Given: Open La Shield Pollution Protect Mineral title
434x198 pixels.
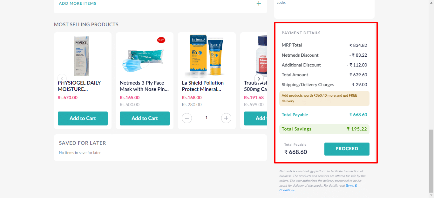Looking at the screenshot, I should coord(203,86).
